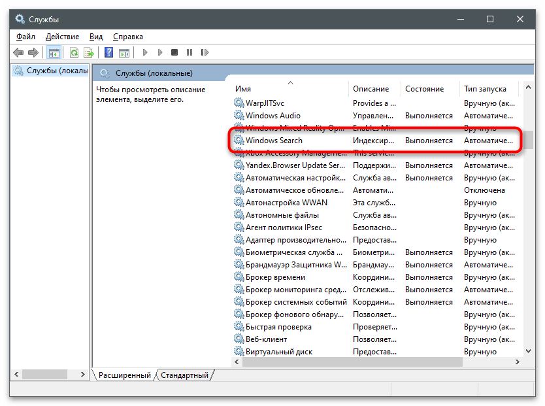Select Службы (локальные) in the left tree
Viewport: 545px width, 406px height.
tap(51, 71)
